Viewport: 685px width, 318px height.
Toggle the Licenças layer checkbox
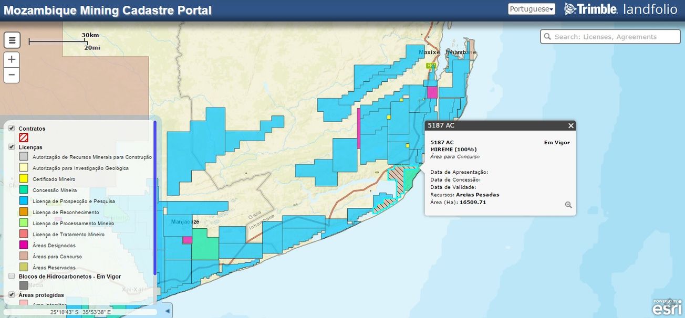(x=12, y=147)
